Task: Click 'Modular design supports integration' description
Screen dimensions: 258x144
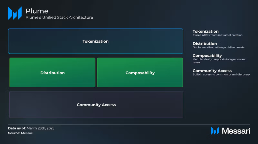Action: point(220,61)
